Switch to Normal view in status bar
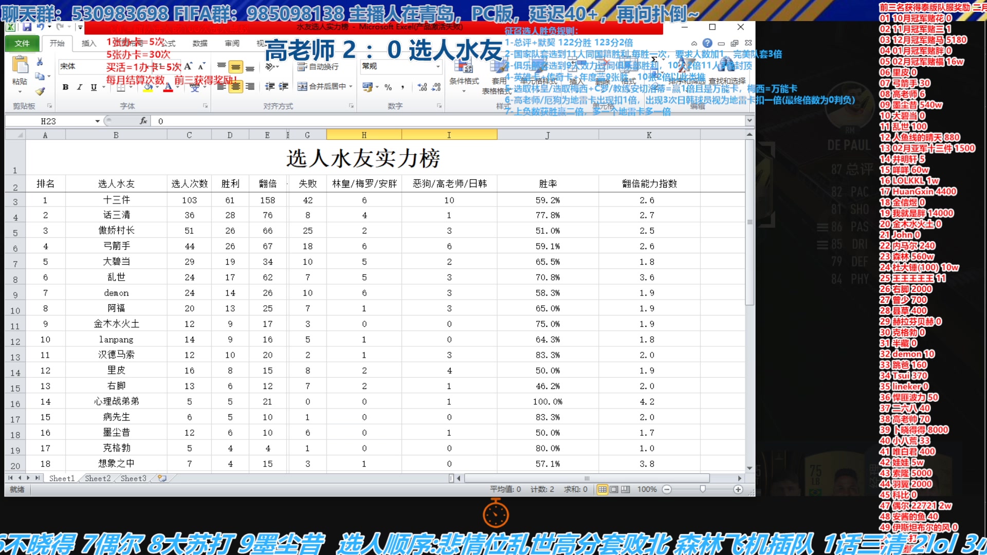 click(x=602, y=489)
